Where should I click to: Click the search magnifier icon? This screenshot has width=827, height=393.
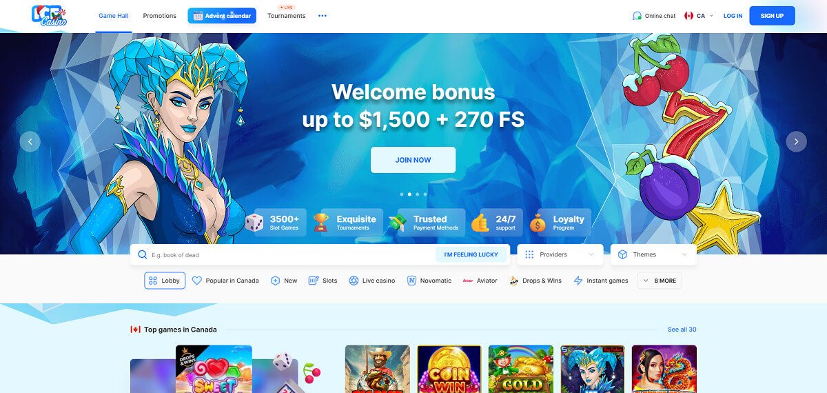[143, 254]
